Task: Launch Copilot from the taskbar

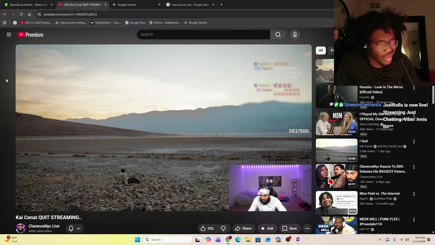Action: coord(208,240)
